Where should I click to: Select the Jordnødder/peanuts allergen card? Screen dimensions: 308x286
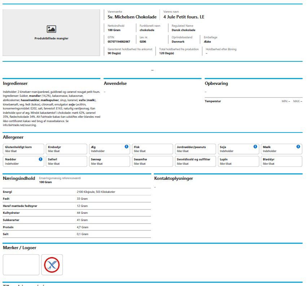[195, 149]
